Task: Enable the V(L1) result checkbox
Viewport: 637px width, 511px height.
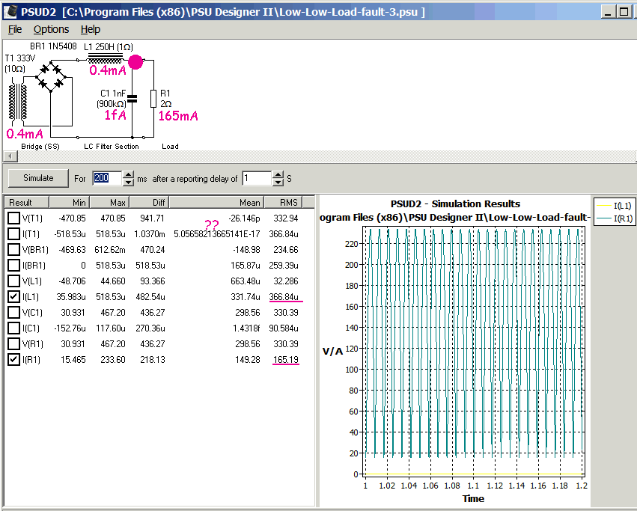Action: pyautogui.click(x=13, y=281)
